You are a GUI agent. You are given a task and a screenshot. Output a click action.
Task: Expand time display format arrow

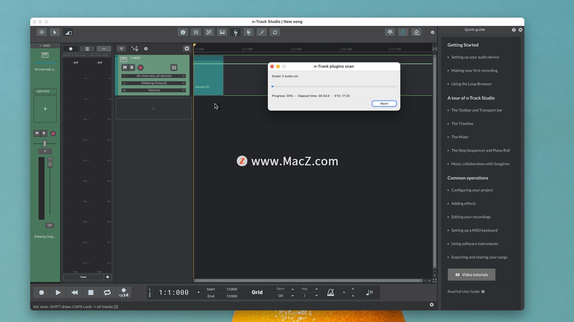tap(199, 292)
